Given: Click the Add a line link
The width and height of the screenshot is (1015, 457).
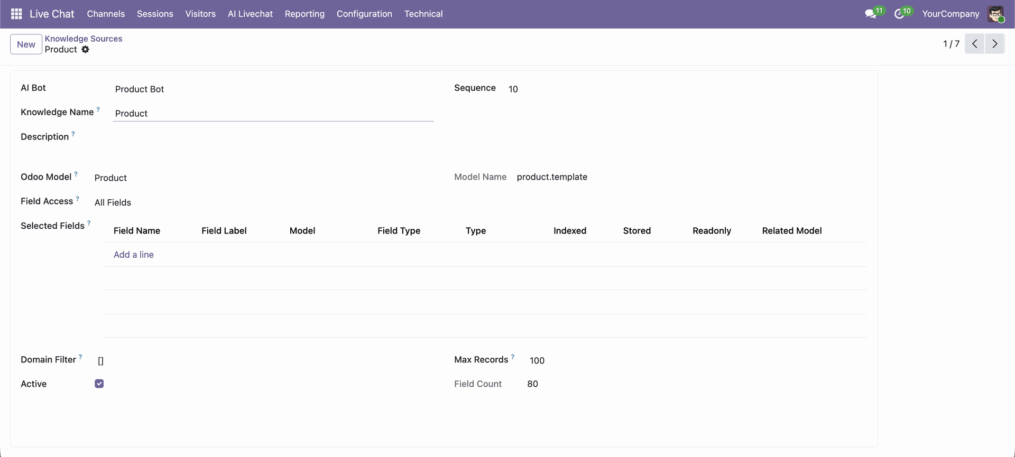Looking at the screenshot, I should pyautogui.click(x=134, y=255).
